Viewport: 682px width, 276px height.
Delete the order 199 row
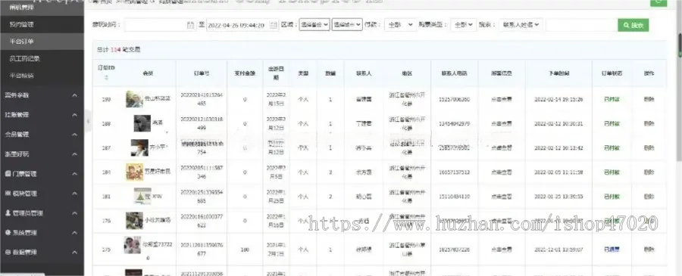click(649, 99)
